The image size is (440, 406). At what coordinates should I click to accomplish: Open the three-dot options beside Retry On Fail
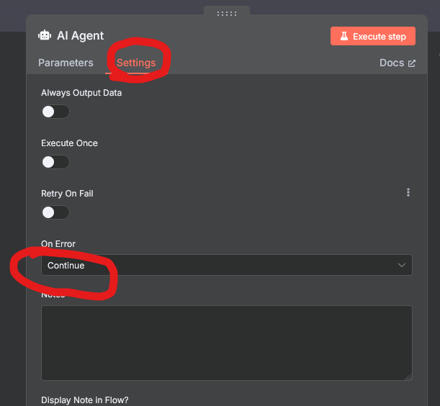click(408, 192)
